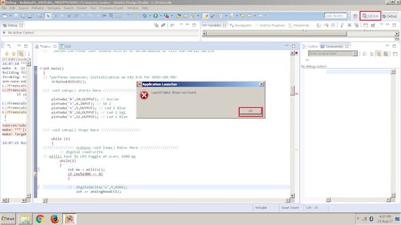Open the Navigate menu
The width and height of the screenshot is (401, 225).
point(54,8)
